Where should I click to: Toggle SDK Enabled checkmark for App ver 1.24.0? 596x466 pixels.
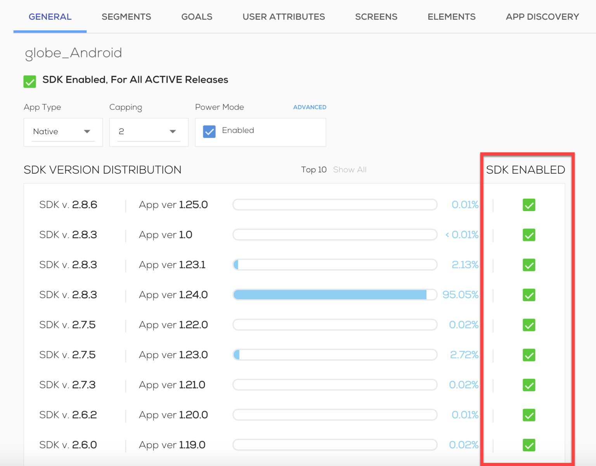pyautogui.click(x=528, y=295)
